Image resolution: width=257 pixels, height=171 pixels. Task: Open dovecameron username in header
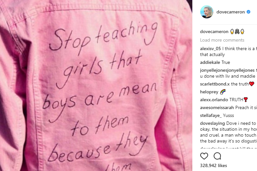(230, 12)
